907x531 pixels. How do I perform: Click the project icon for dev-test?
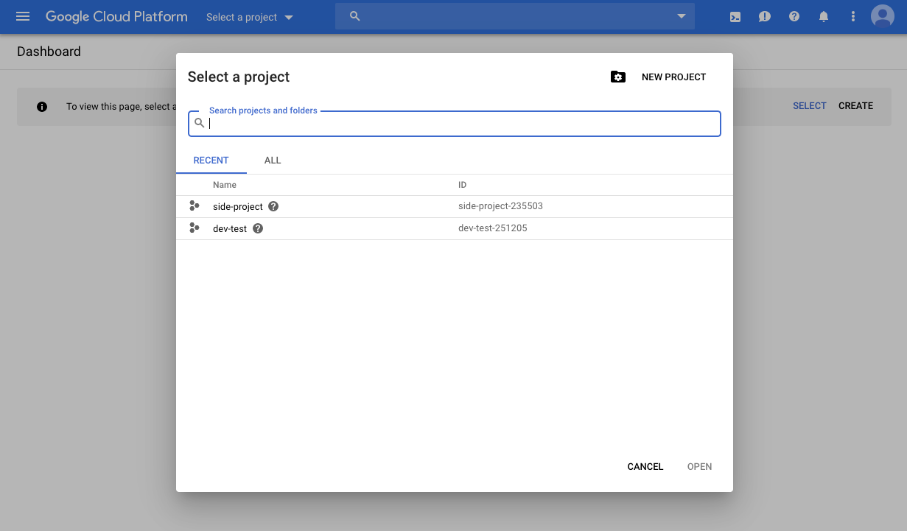point(195,228)
